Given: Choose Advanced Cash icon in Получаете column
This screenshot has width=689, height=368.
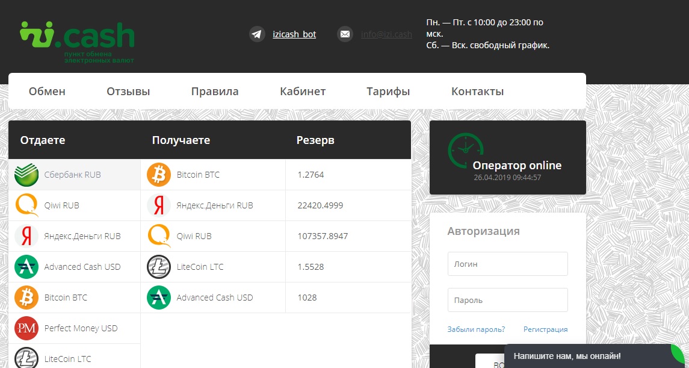Looking at the screenshot, I should point(159,298).
